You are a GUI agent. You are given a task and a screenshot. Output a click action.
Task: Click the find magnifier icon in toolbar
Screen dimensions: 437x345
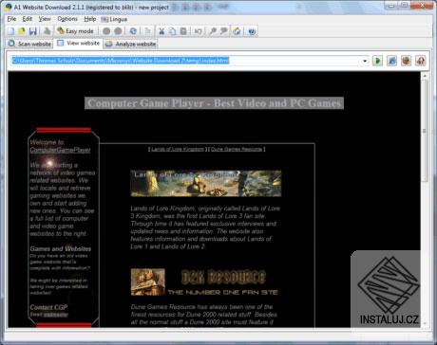213,31
